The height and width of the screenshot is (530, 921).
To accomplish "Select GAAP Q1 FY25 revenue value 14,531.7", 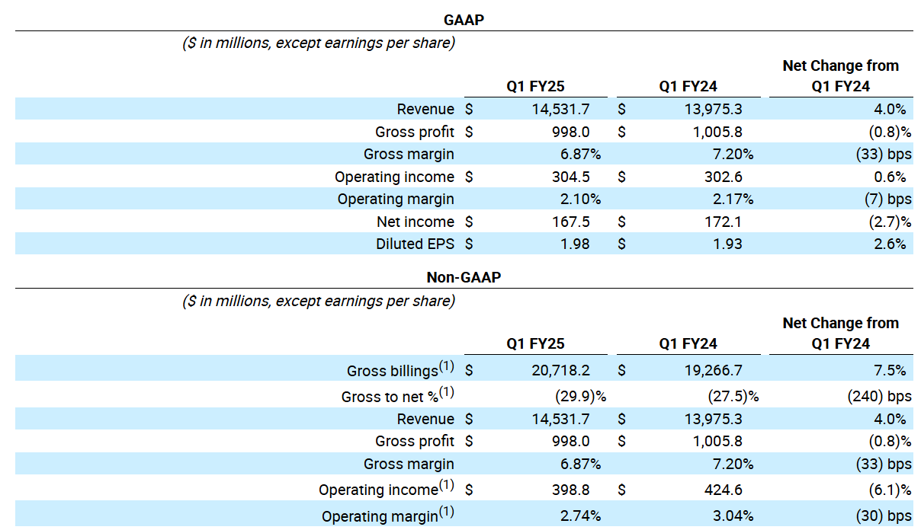I will coord(560,109).
